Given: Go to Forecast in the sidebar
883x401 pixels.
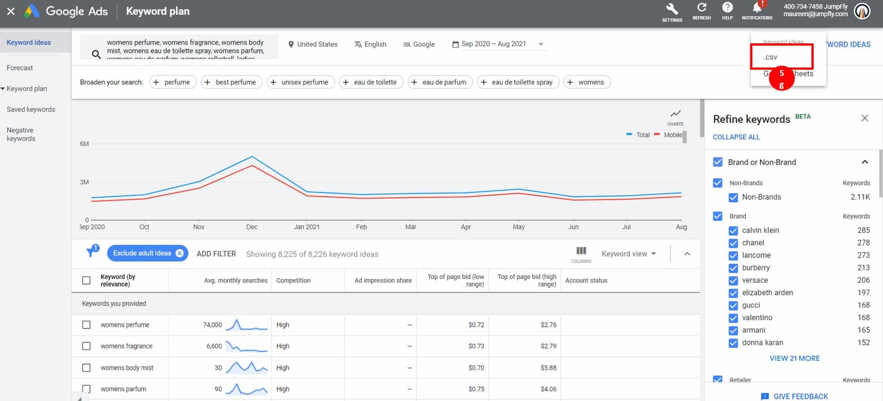Looking at the screenshot, I should point(20,68).
